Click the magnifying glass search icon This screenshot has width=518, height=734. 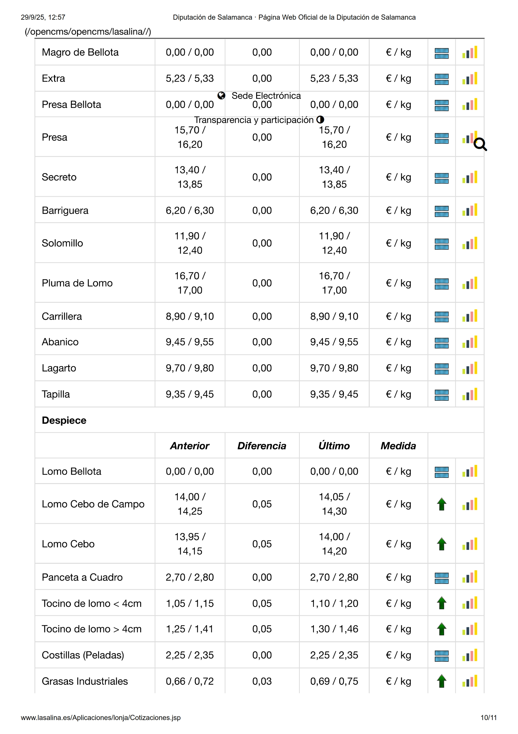coord(480,144)
